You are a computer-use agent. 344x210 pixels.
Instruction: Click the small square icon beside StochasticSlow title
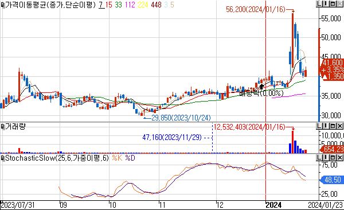coord(2,158)
